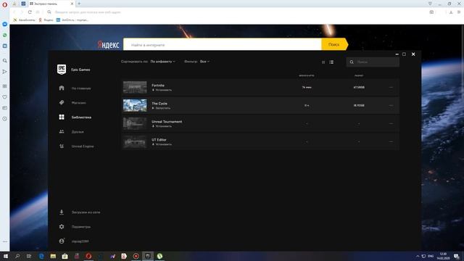Viewport: 464px width, 261px height.
Task: Open bookmarks heart in Opera sidebar
Action: click(x=5, y=96)
